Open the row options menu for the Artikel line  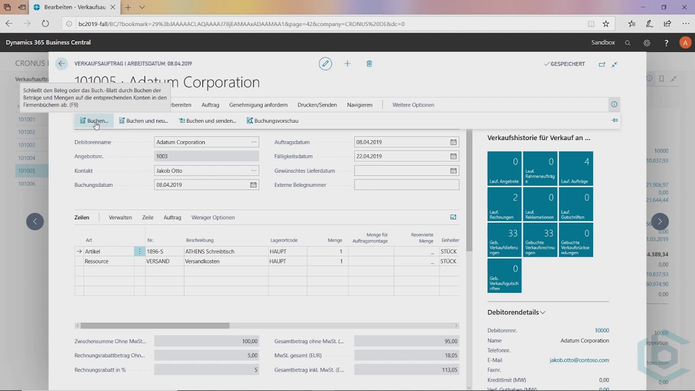(x=140, y=251)
